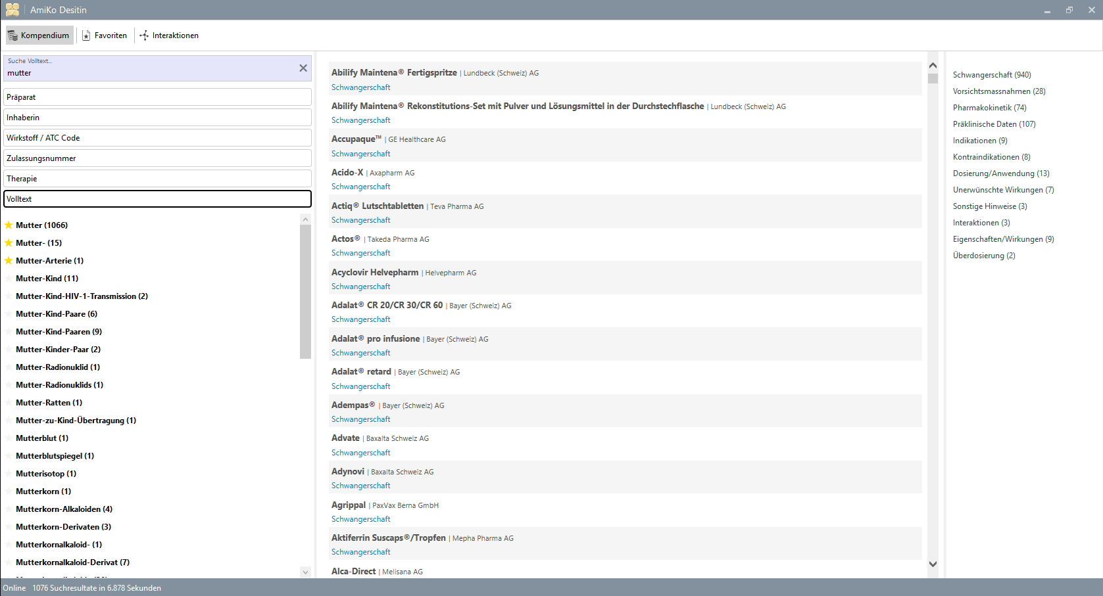
Task: Click the star beside "Mutter-Arterie (1)"
Action: click(9, 260)
